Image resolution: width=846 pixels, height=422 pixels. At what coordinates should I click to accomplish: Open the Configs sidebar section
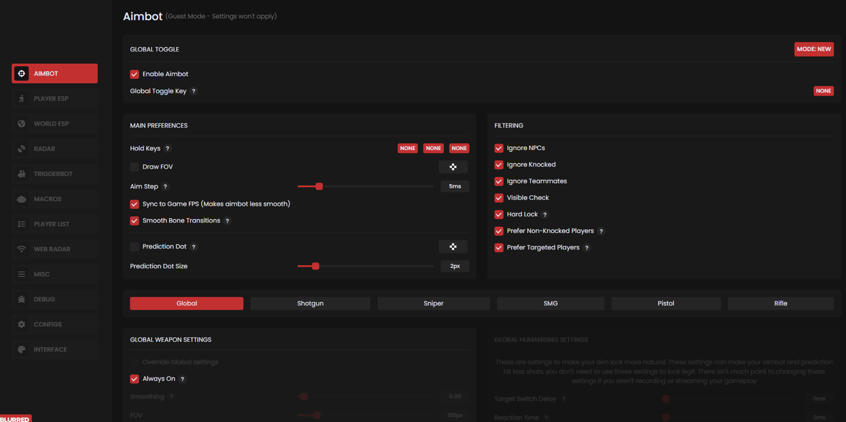point(55,324)
